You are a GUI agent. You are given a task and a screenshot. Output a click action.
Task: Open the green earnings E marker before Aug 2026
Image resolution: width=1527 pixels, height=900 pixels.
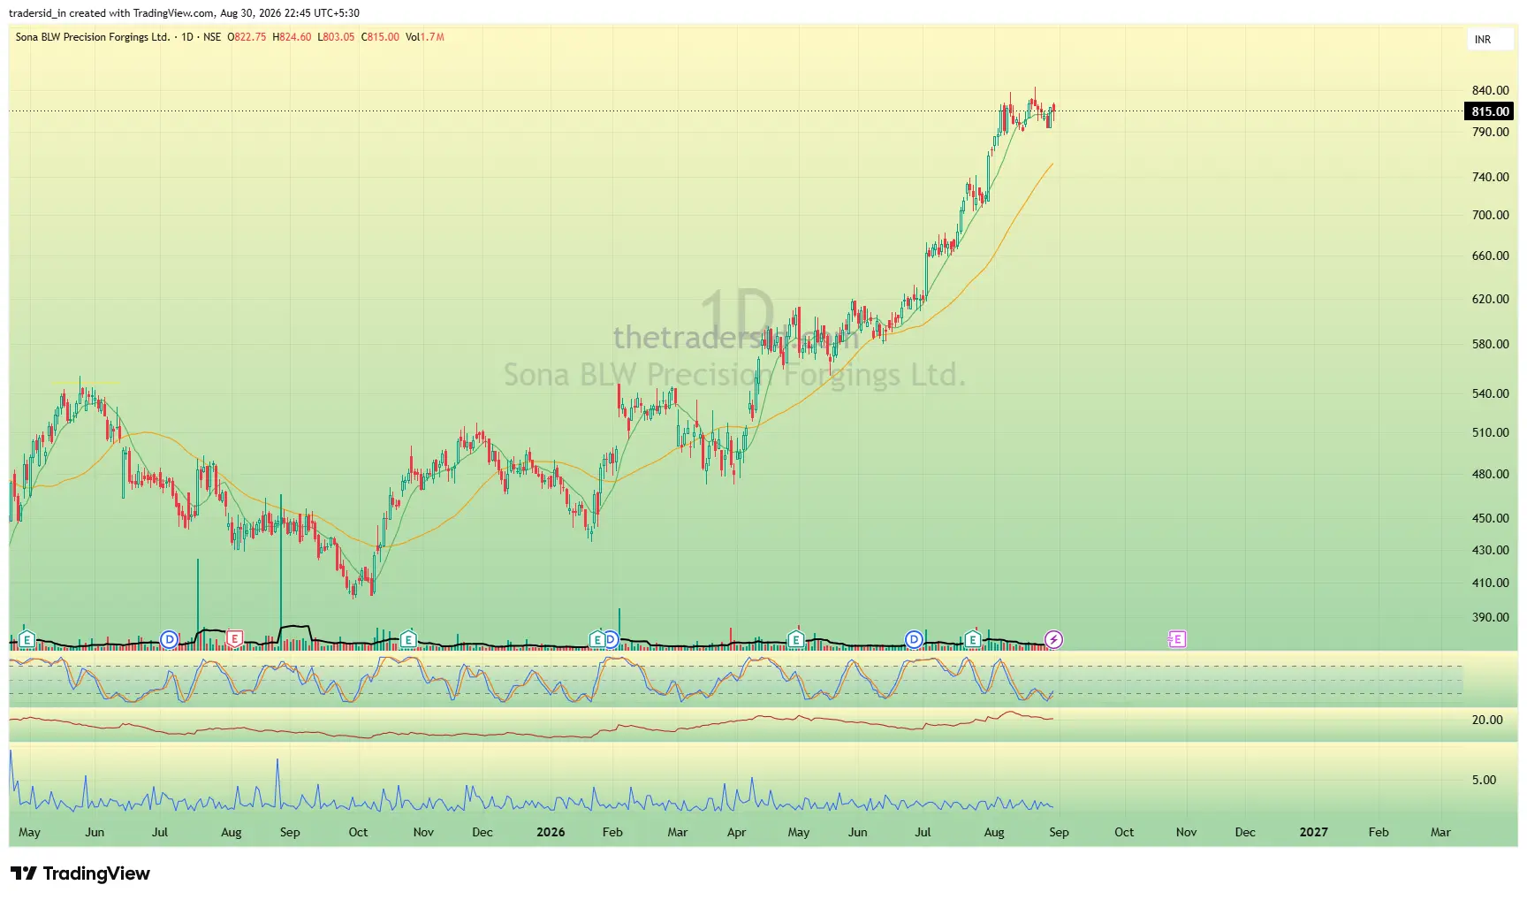(973, 639)
